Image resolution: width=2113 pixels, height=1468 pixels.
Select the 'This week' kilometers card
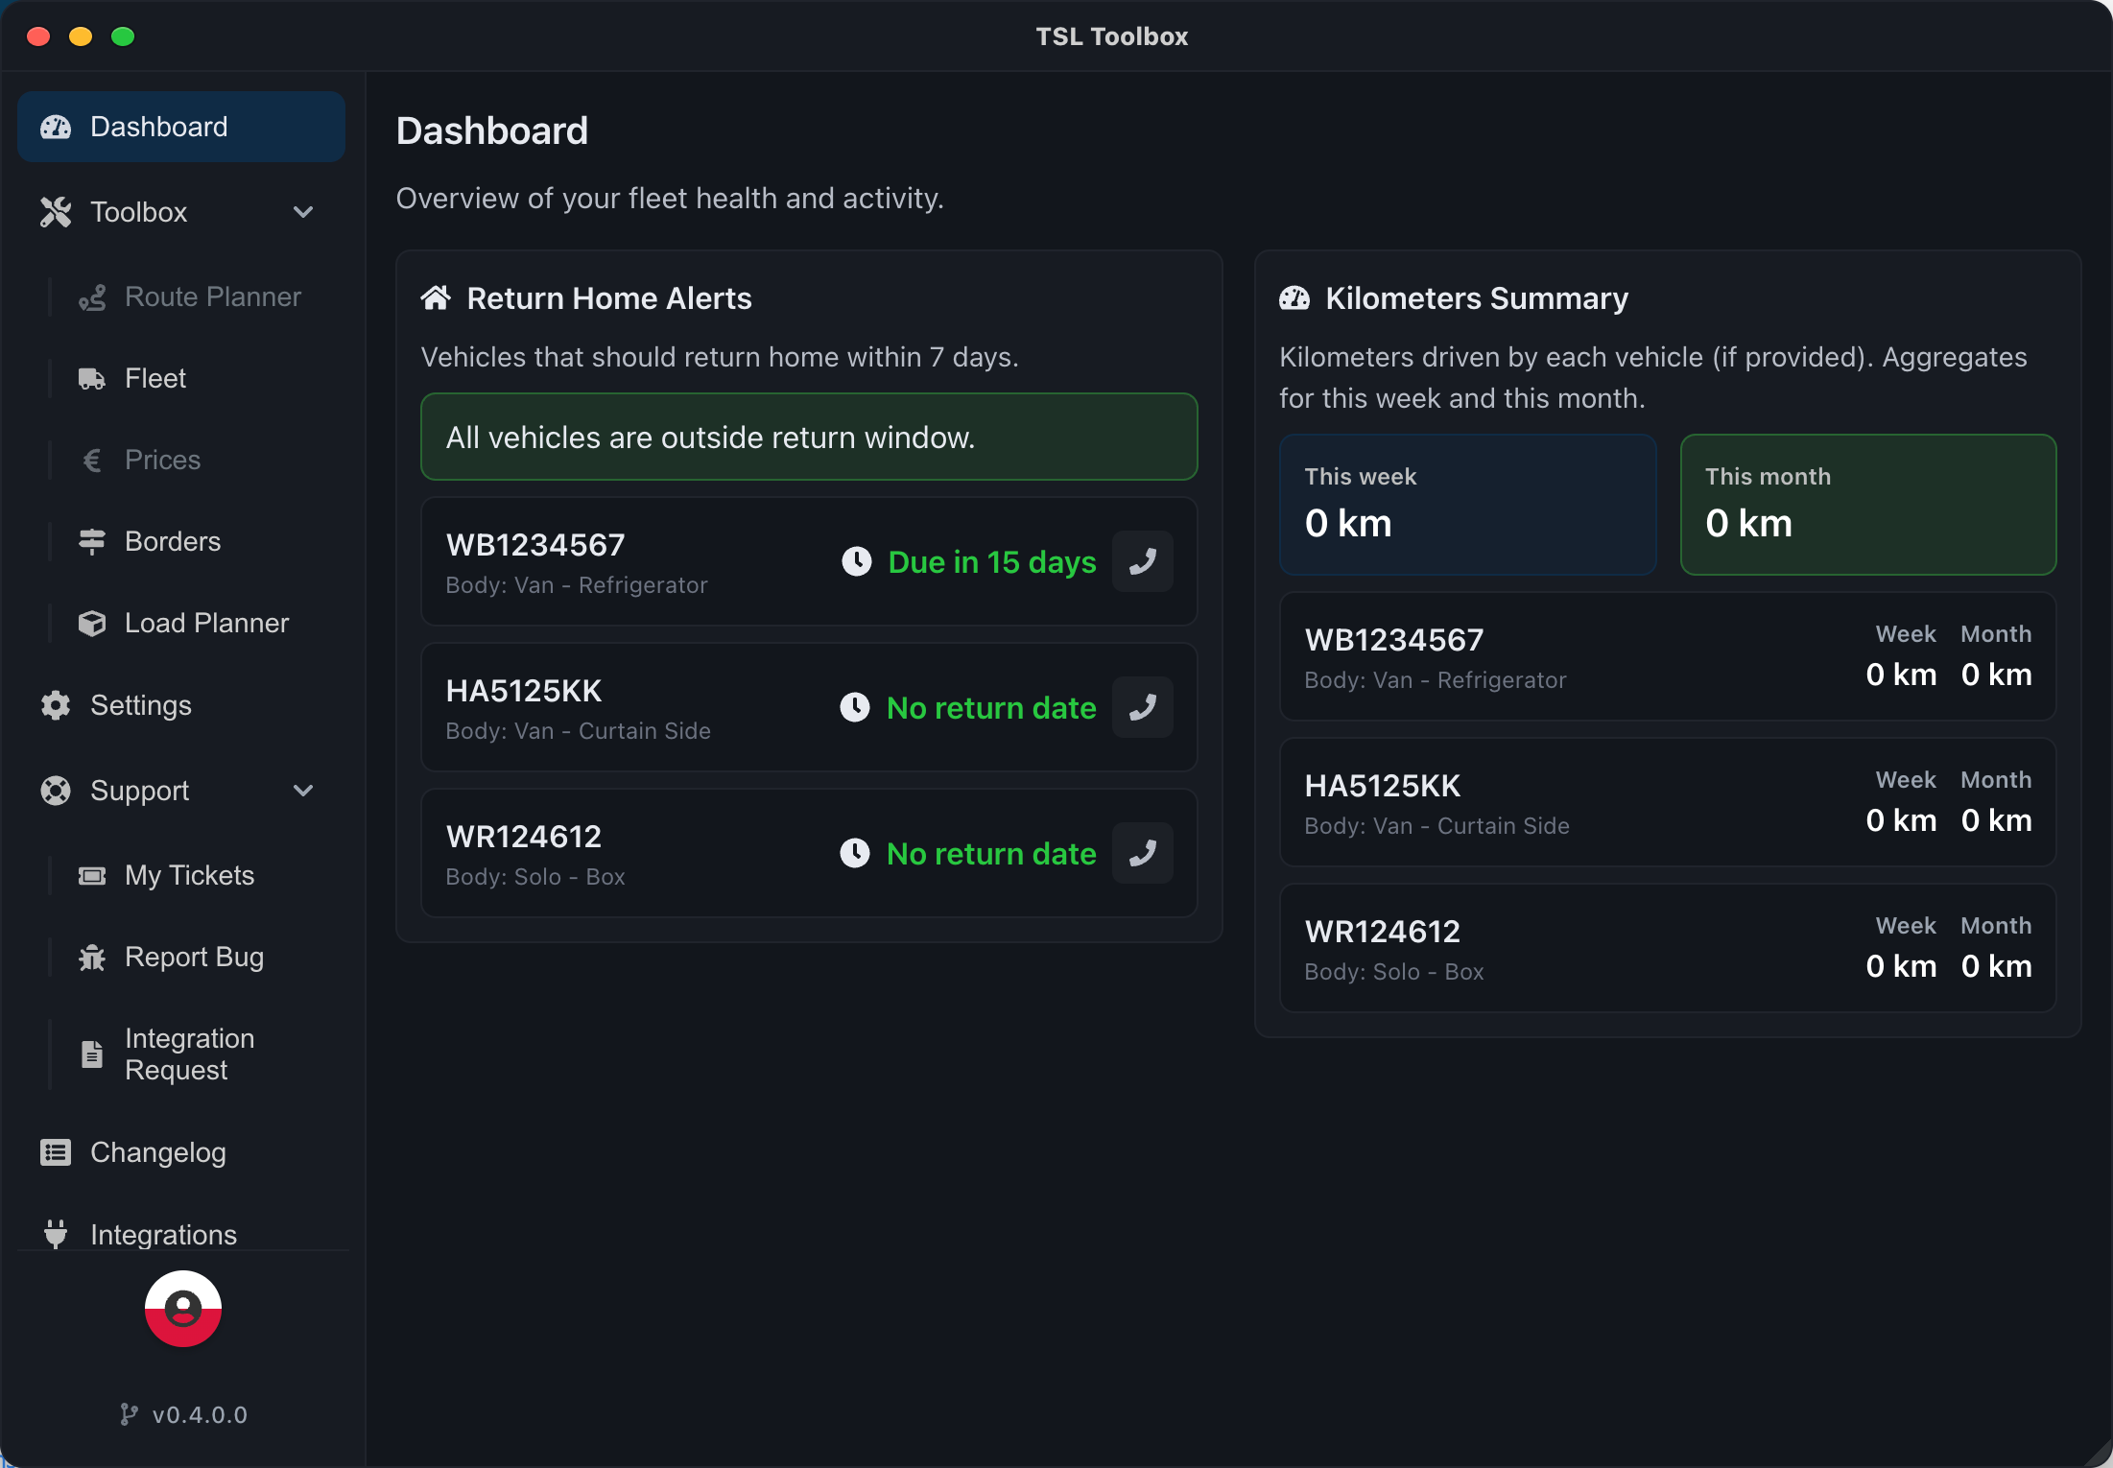pos(1467,505)
